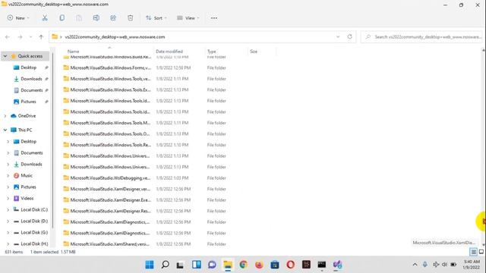Click the search box for this folder

[422, 37]
